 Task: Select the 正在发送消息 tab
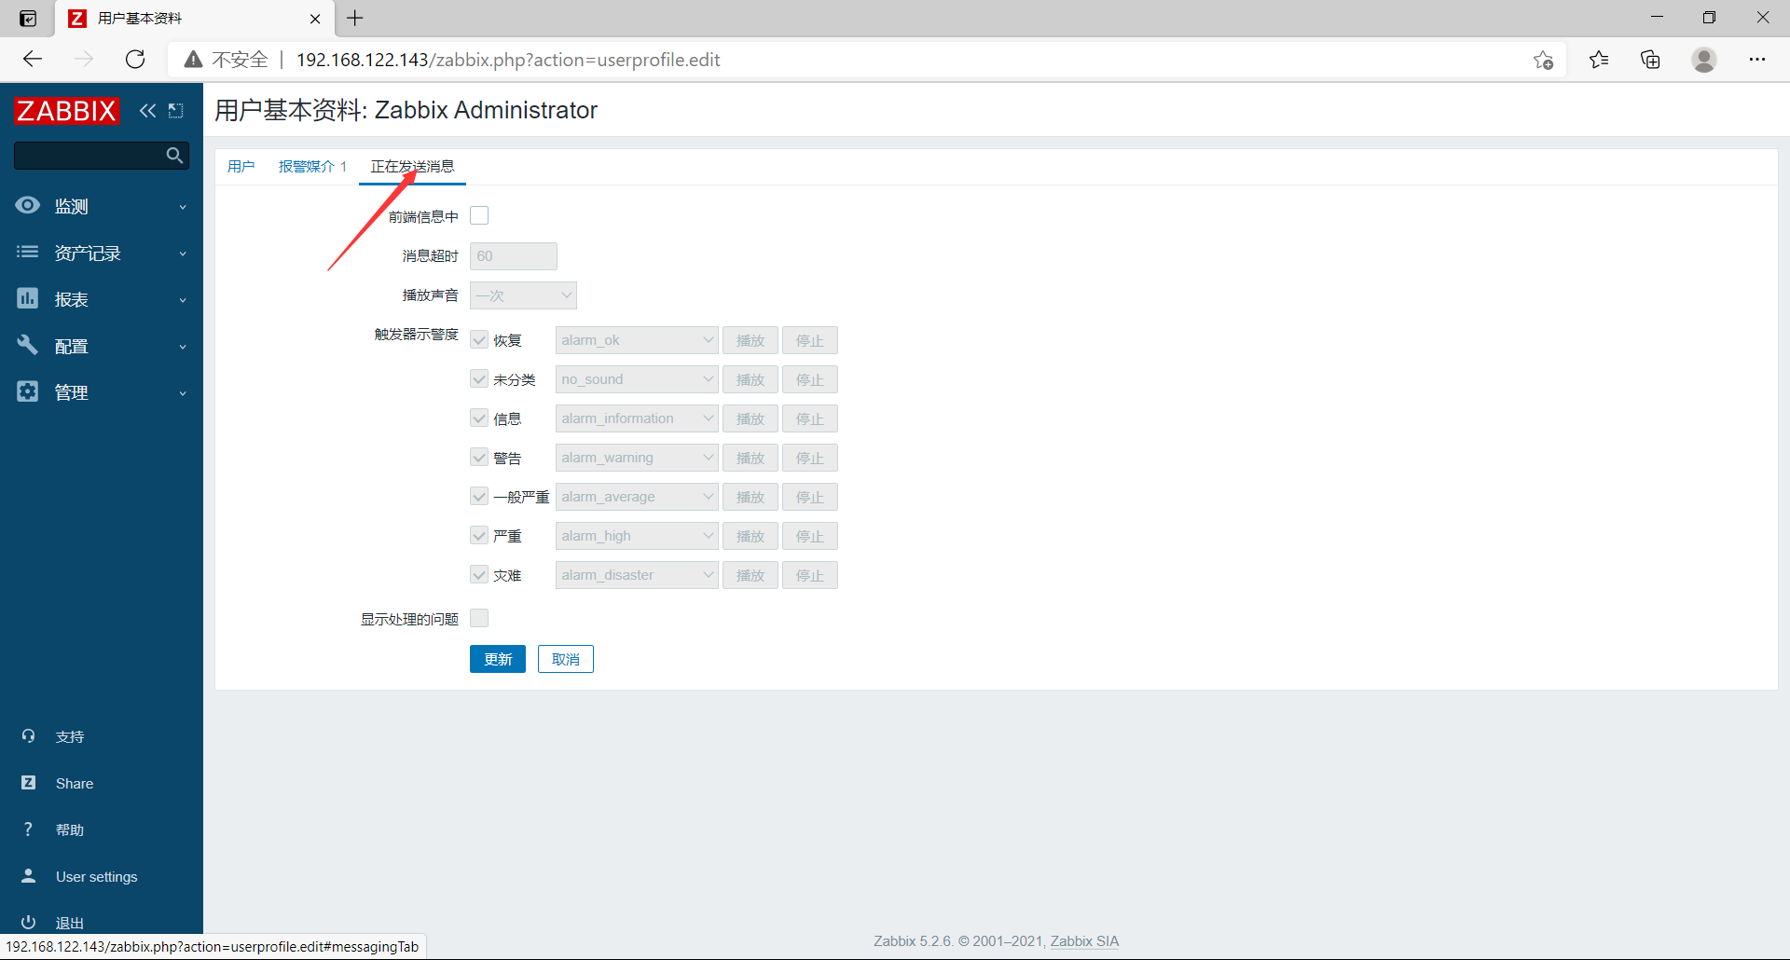pyautogui.click(x=412, y=166)
